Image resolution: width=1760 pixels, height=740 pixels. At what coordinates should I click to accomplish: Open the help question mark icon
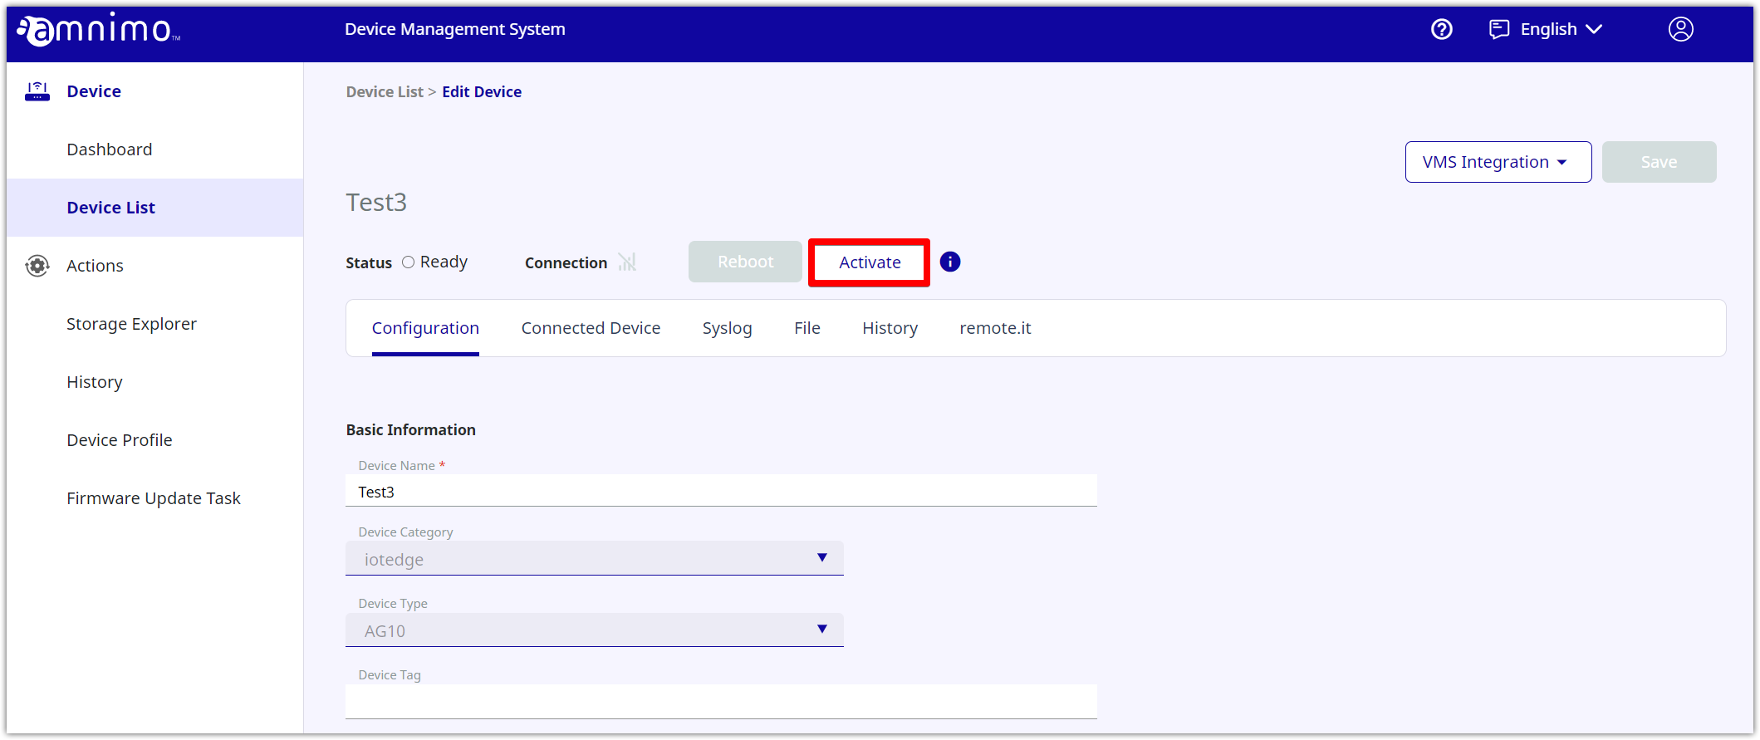pyautogui.click(x=1441, y=30)
